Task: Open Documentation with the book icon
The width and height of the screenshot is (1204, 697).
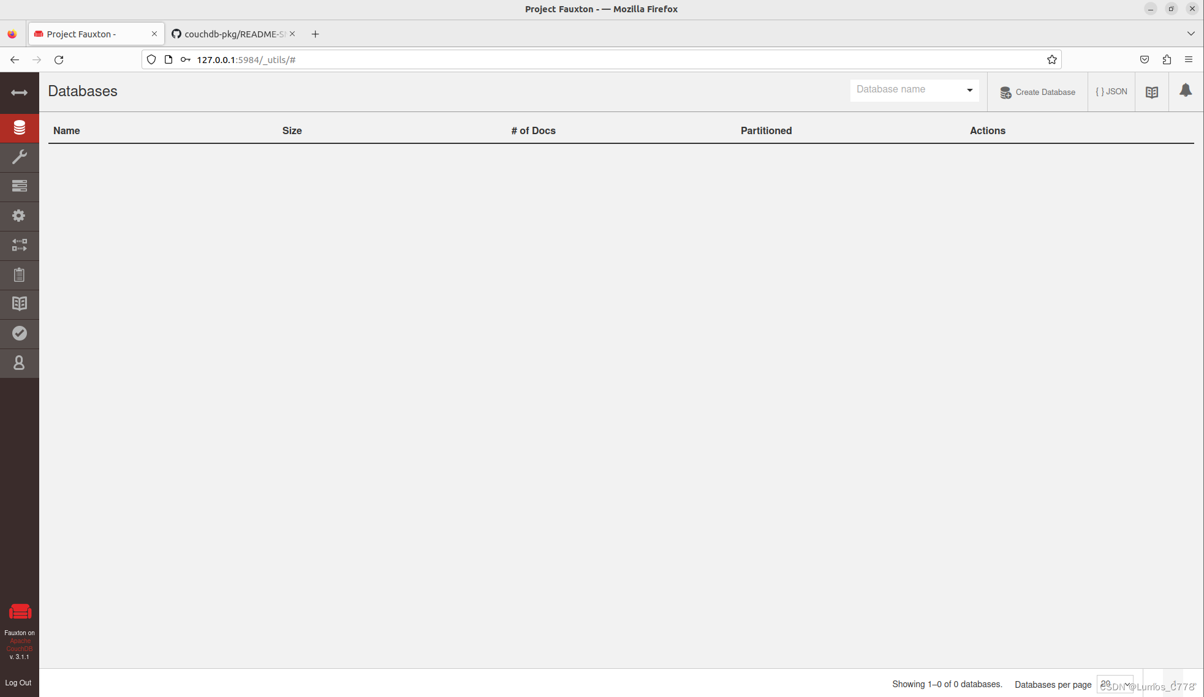Action: pos(19,304)
